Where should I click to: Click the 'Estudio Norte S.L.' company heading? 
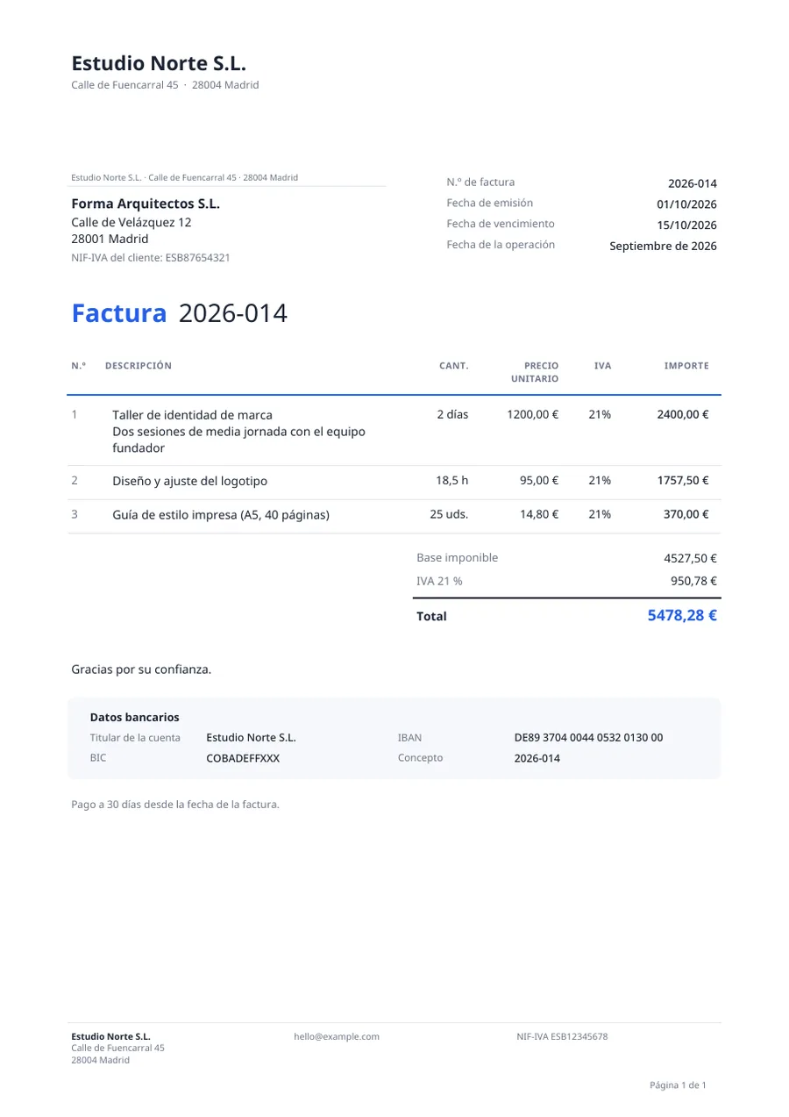coord(159,63)
